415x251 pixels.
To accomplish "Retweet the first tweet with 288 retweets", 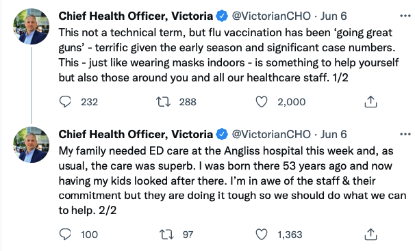I will coord(163,102).
